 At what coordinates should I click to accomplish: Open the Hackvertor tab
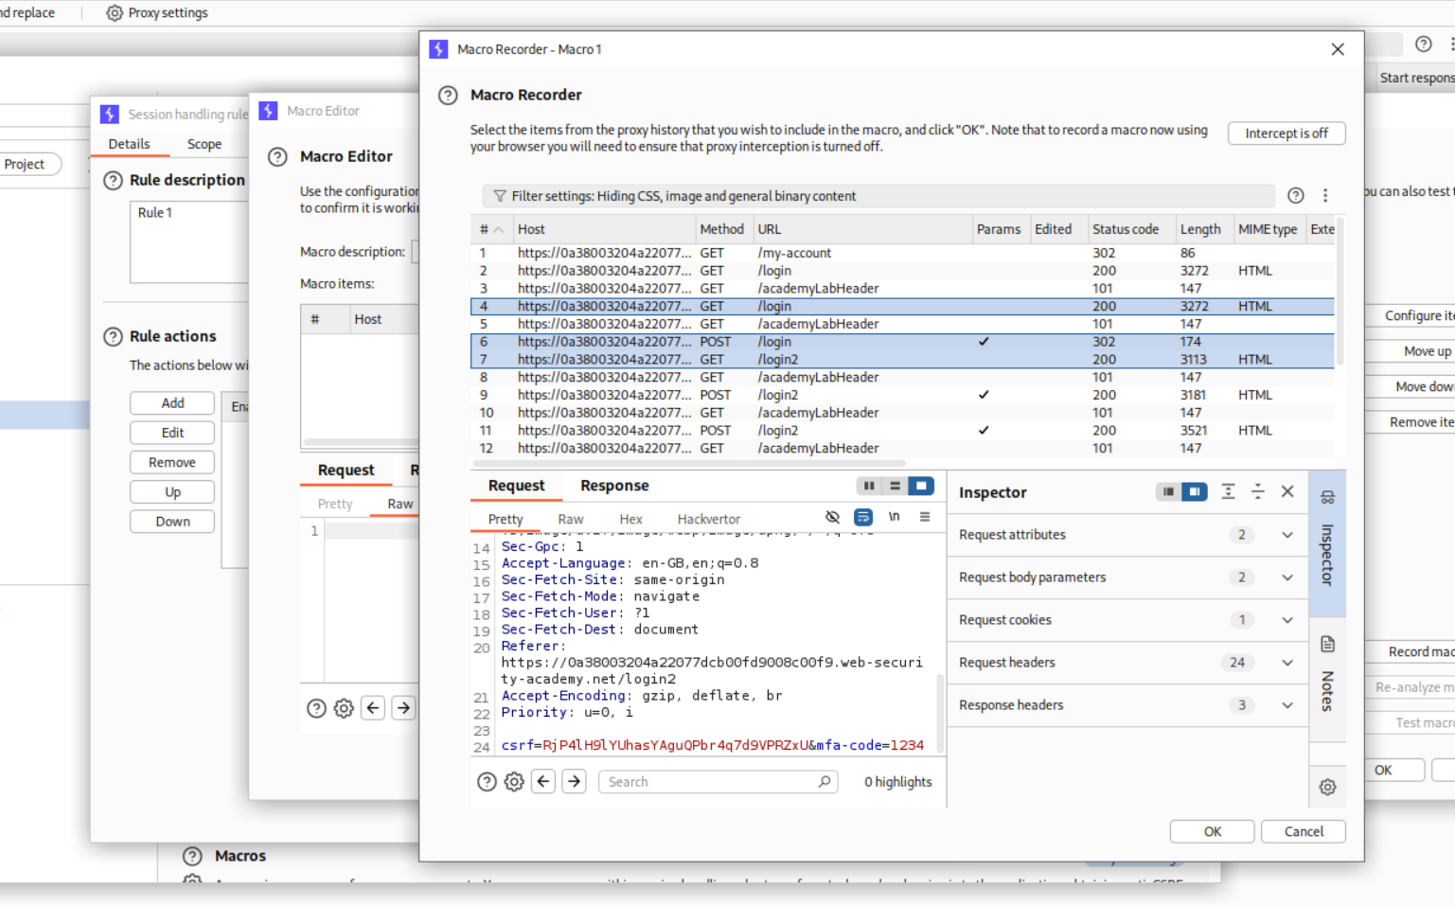tap(708, 519)
